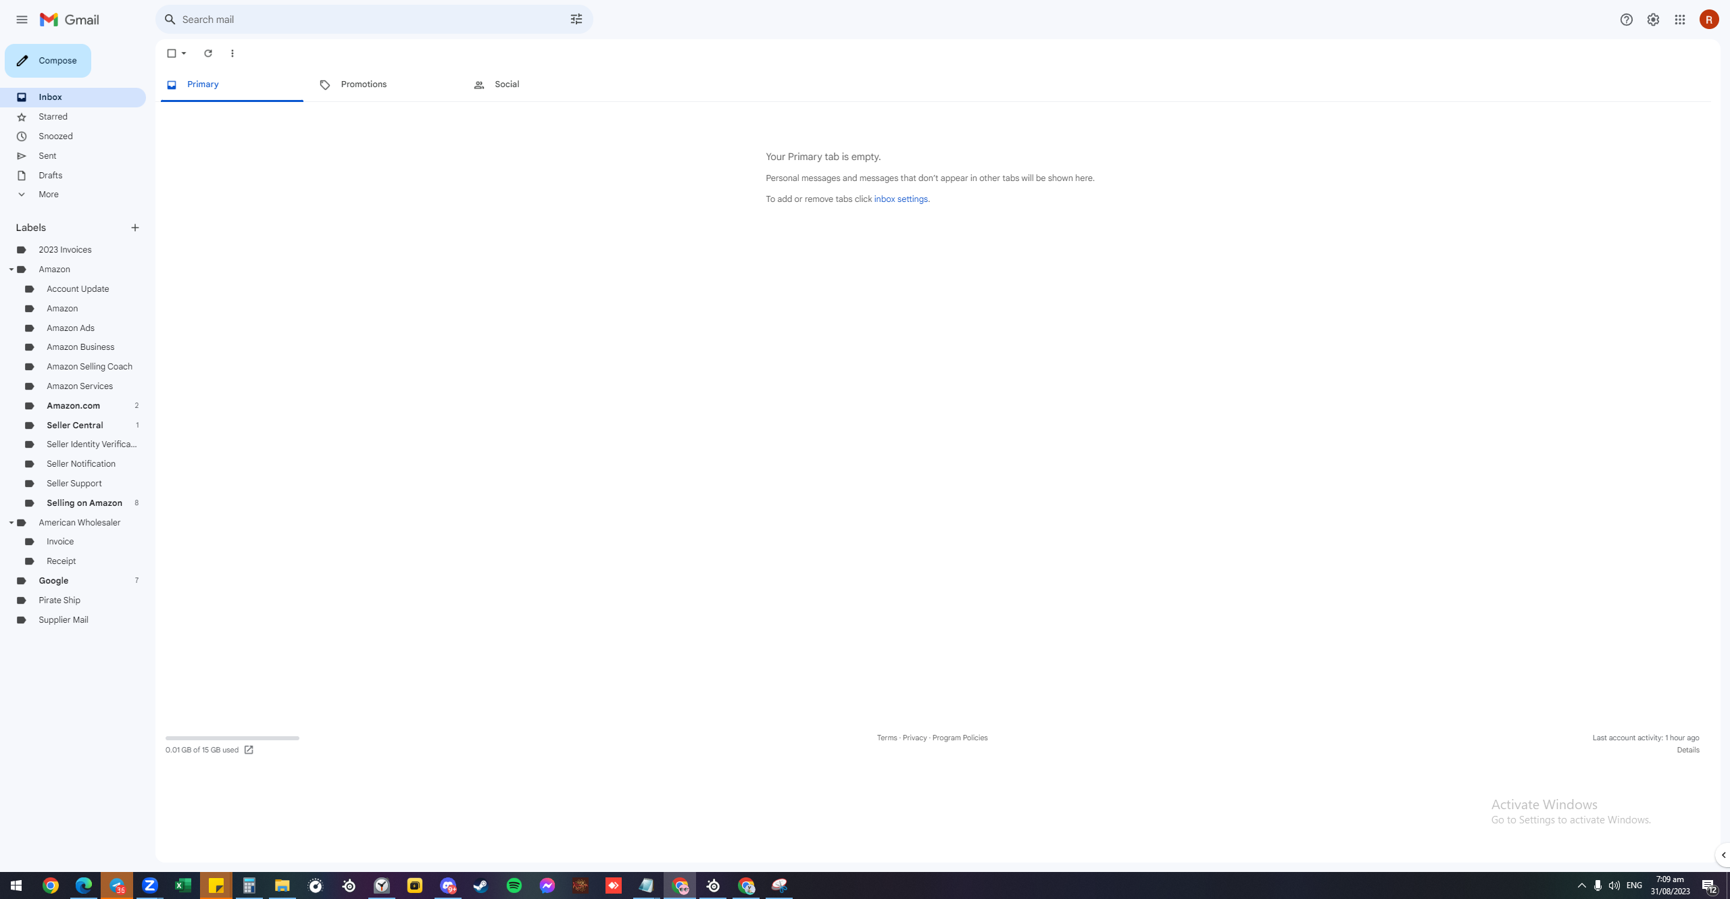1730x899 pixels.
Task: Click the label icon beside 2023 Invoices
Action: click(x=22, y=250)
